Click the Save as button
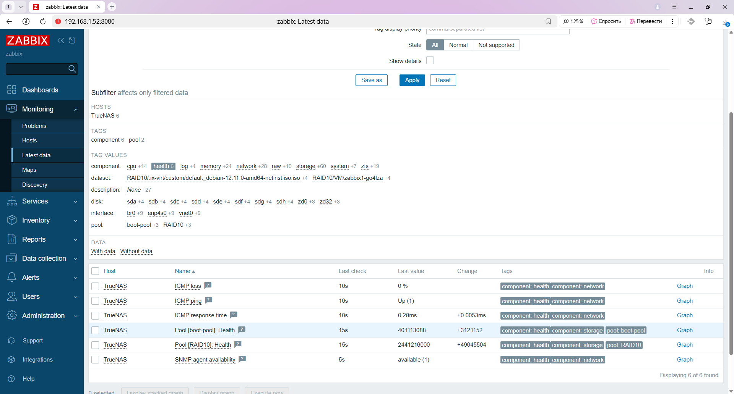Screen dimensions: 734x394 pyautogui.click(x=372, y=80)
